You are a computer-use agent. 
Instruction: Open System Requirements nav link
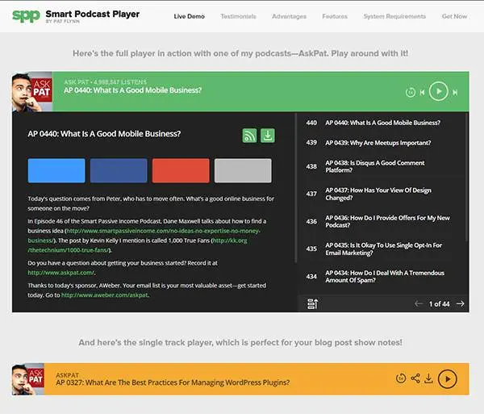pos(394,16)
